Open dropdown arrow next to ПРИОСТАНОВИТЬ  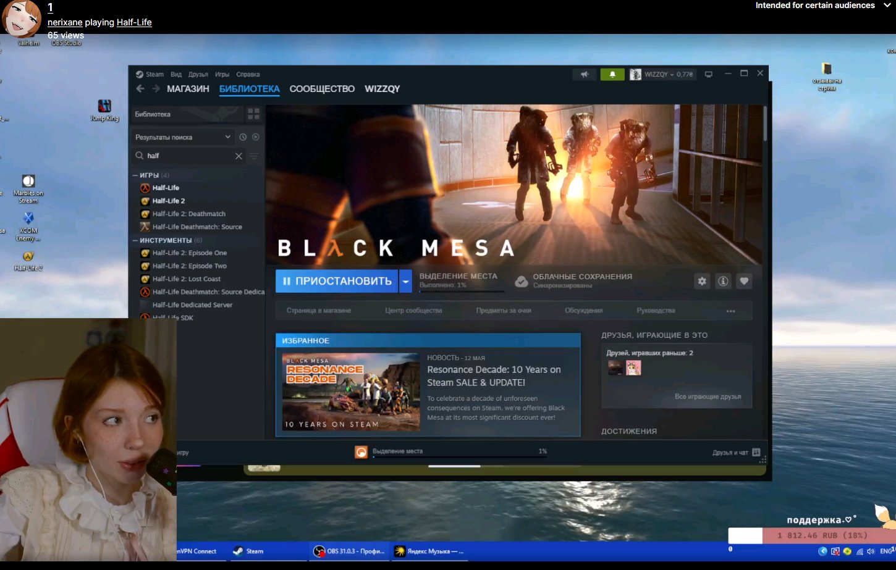point(405,282)
